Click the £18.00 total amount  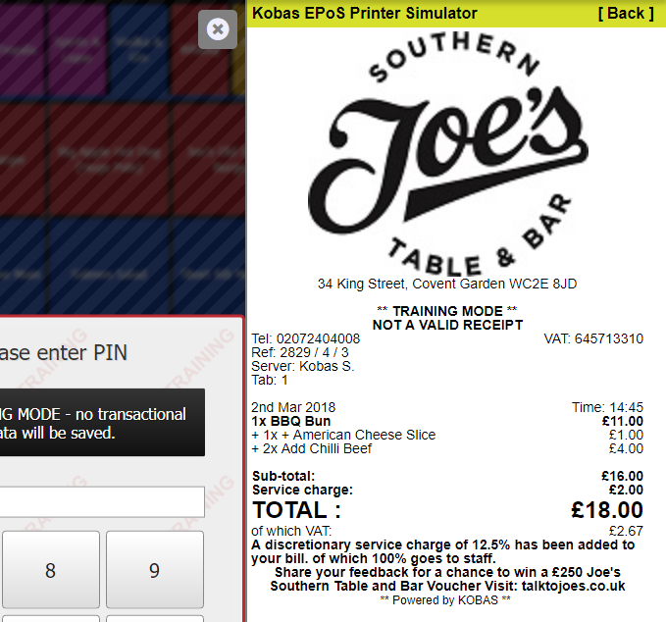(607, 510)
